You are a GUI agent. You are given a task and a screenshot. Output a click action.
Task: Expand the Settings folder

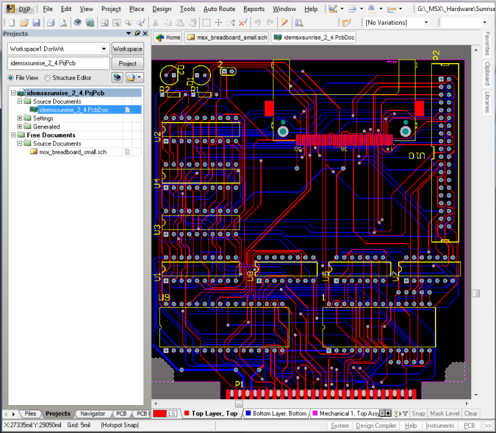[19, 118]
